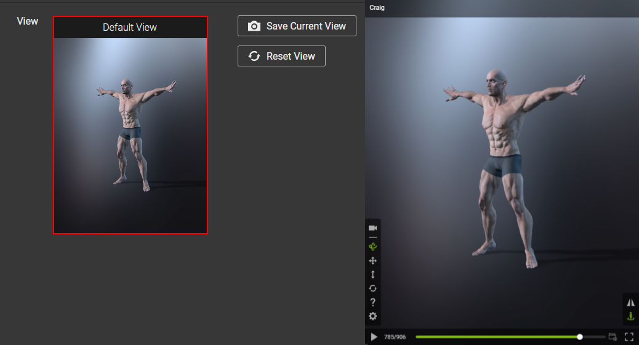This screenshot has width=639, height=345.
Task: Open the question mark help icon
Action: pyautogui.click(x=372, y=302)
